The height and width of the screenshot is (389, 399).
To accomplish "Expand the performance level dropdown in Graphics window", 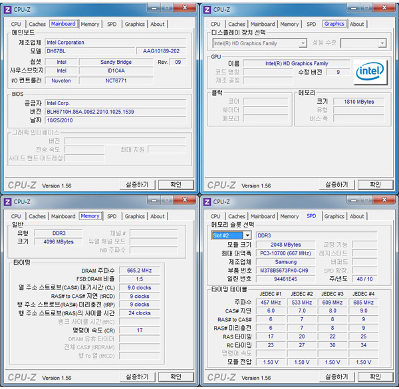I will click(382, 43).
